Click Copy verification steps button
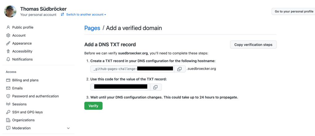This screenshot has height=136, width=315. pyautogui.click(x=253, y=45)
